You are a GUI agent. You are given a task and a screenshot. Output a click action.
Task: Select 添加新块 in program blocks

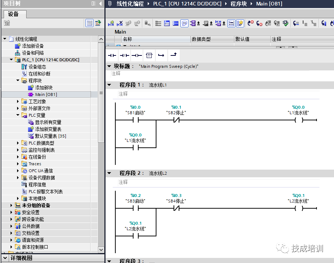(43, 88)
